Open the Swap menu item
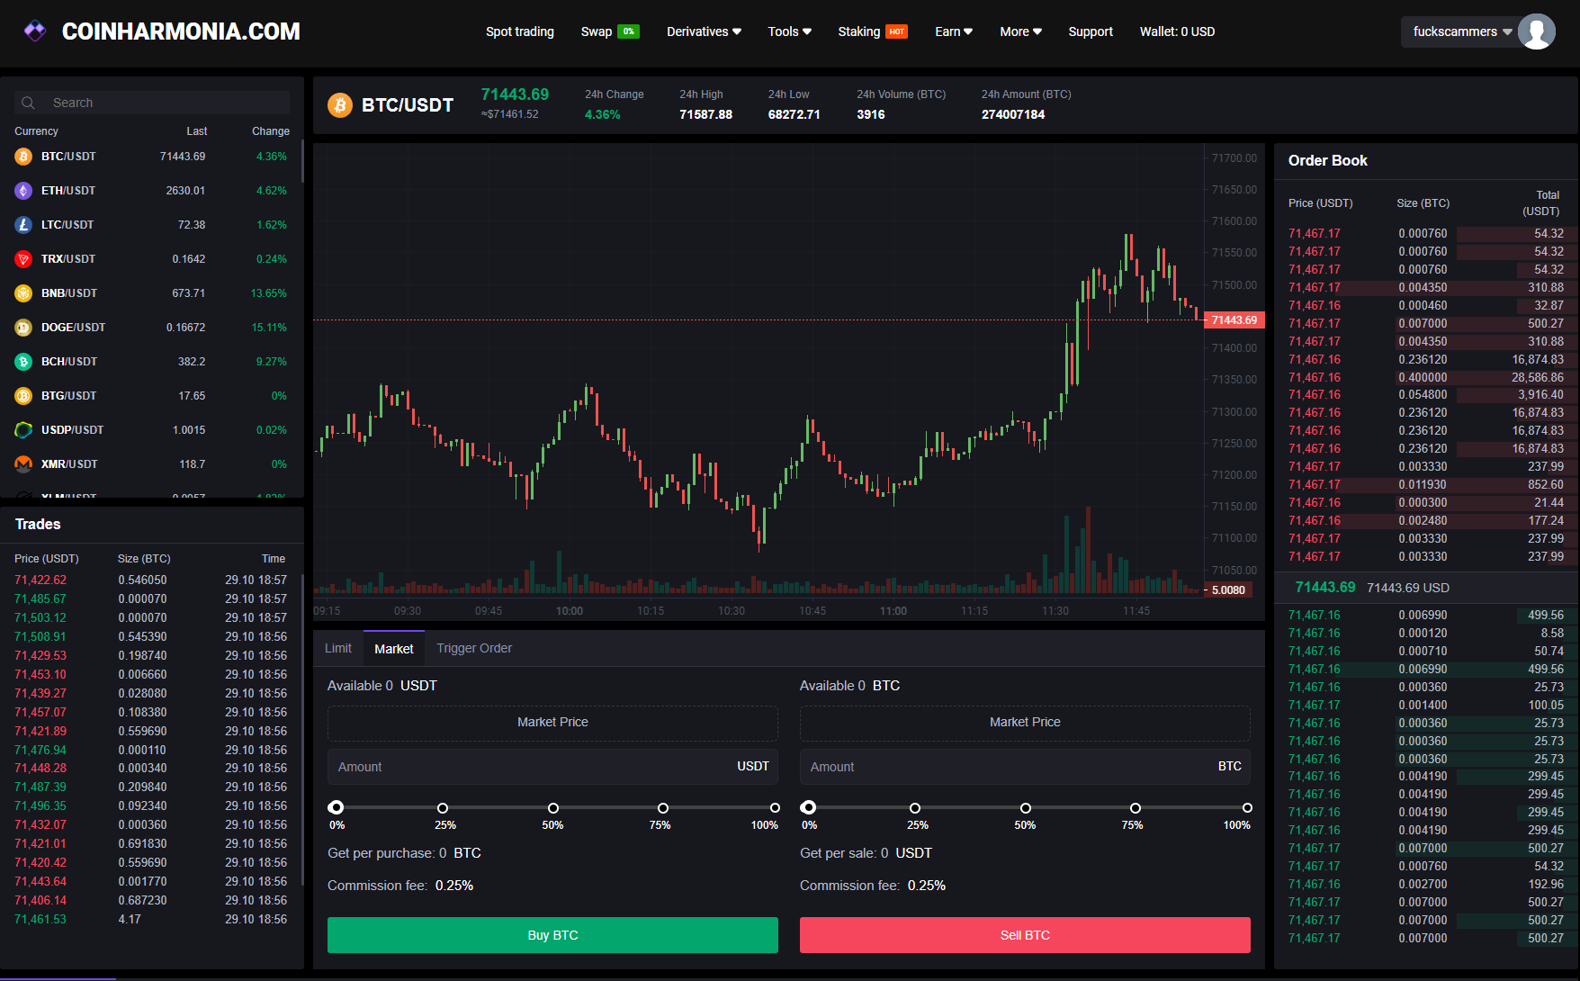Viewport: 1580px width, 981px height. click(x=597, y=31)
